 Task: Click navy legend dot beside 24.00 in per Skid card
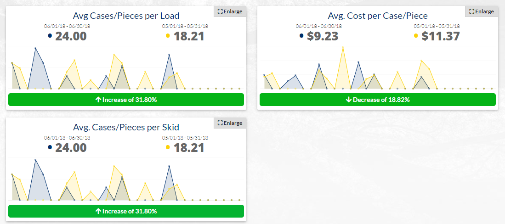(50, 147)
